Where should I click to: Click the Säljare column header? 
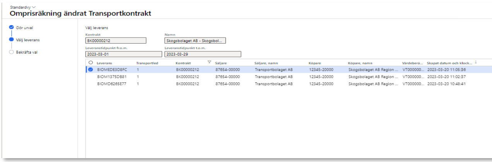[x=221, y=63]
